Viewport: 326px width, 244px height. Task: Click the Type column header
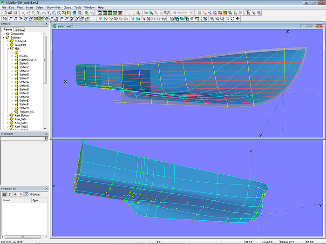(37, 200)
